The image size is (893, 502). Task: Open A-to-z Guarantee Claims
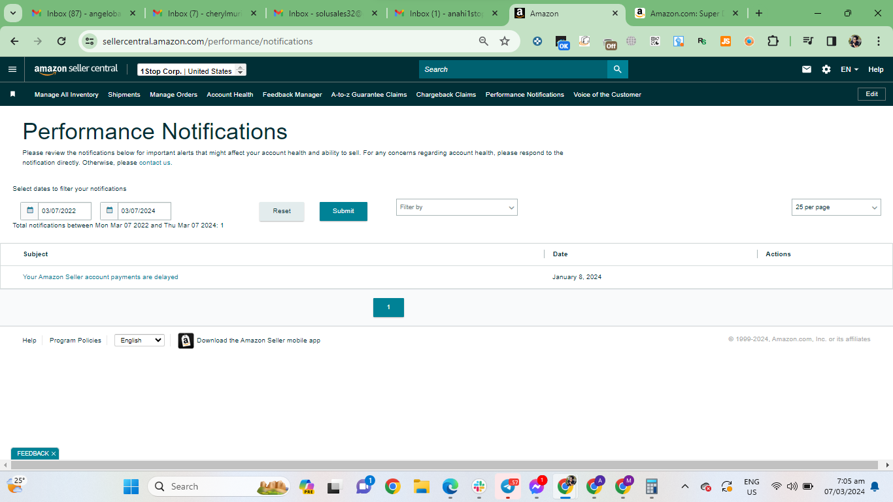tap(369, 95)
